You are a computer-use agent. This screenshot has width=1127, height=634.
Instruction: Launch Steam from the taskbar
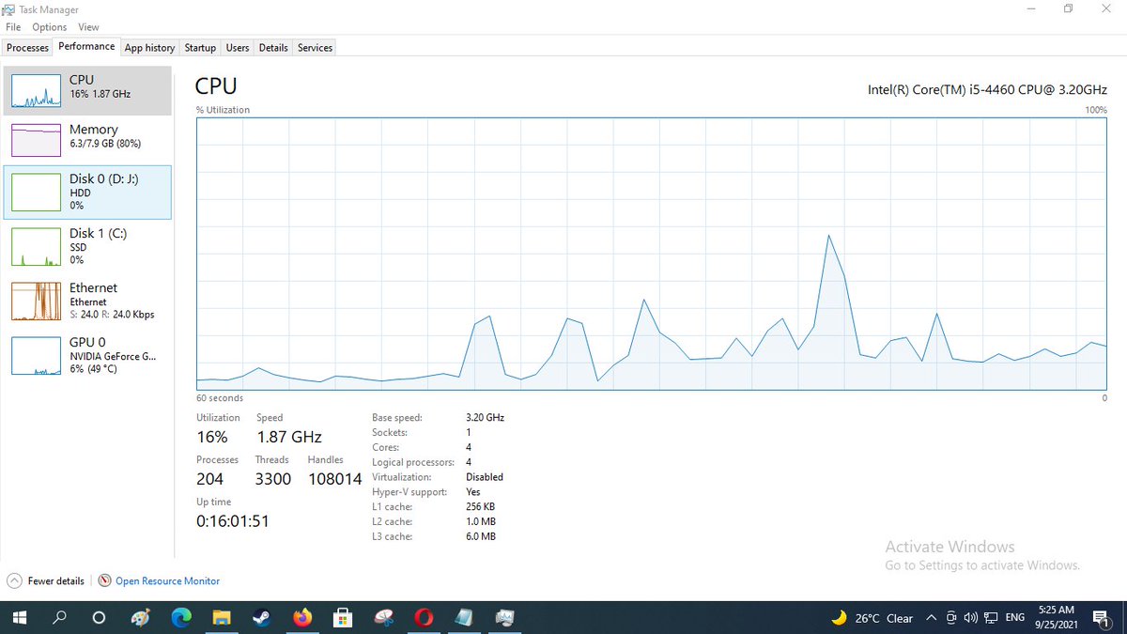(x=261, y=617)
